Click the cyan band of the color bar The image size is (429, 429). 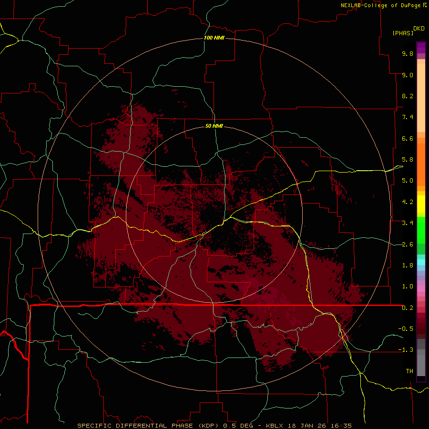(x=421, y=262)
